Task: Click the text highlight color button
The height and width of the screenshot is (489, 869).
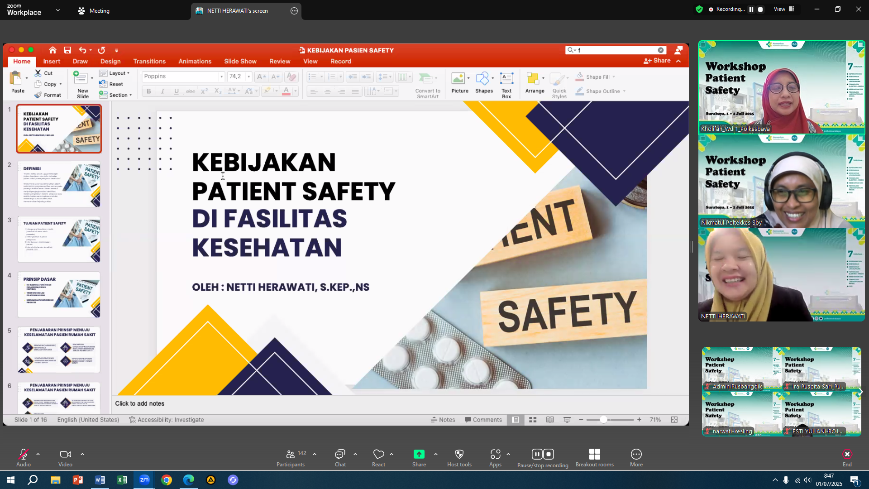Action: (267, 91)
